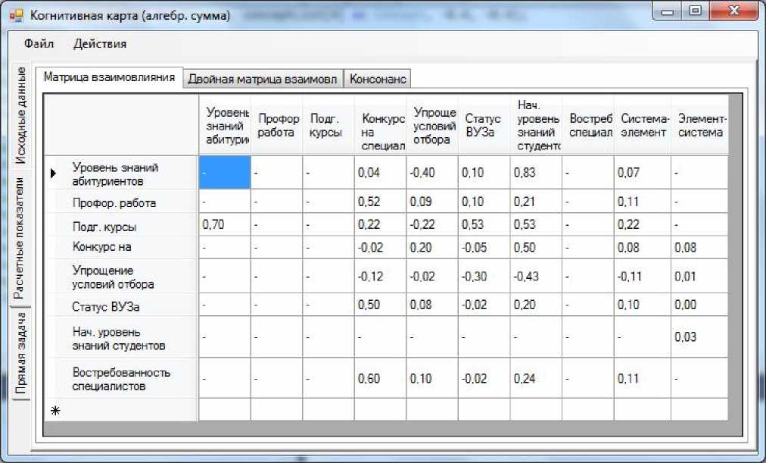Click the highlighted blue cell in first row
This screenshot has width=766, height=463.
[224, 174]
